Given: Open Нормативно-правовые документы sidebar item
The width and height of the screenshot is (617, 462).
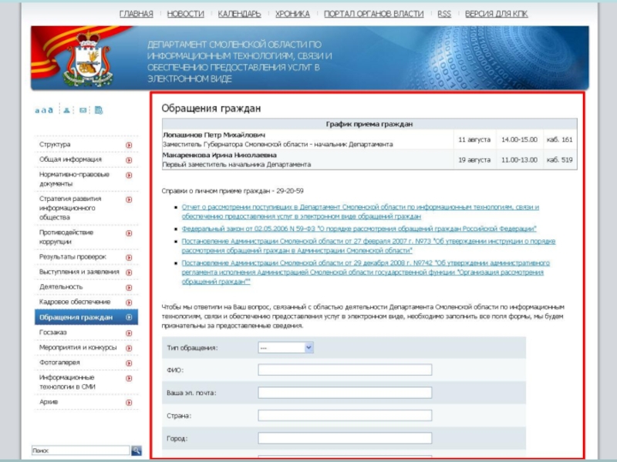Looking at the screenshot, I should coord(74,179).
